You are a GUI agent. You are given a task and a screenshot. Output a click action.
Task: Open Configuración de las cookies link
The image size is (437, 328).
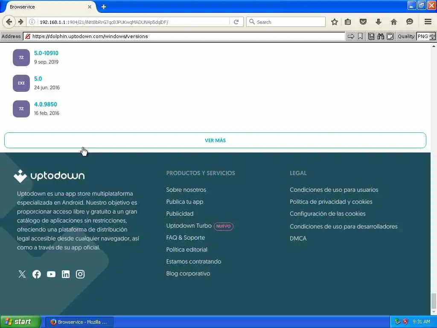327,214
